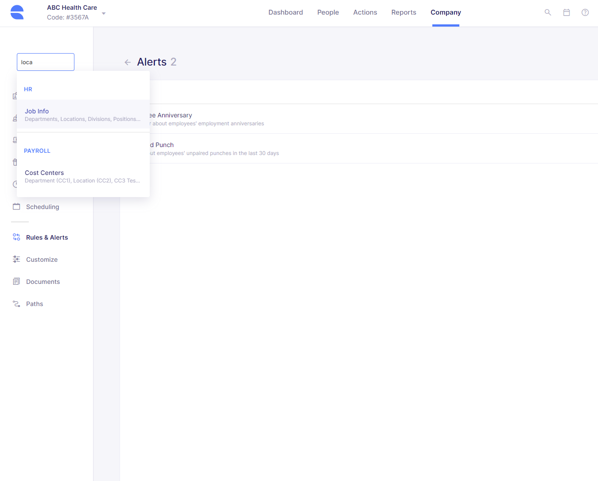Open the Customize sidebar item
This screenshot has height=481, width=598.
point(42,260)
